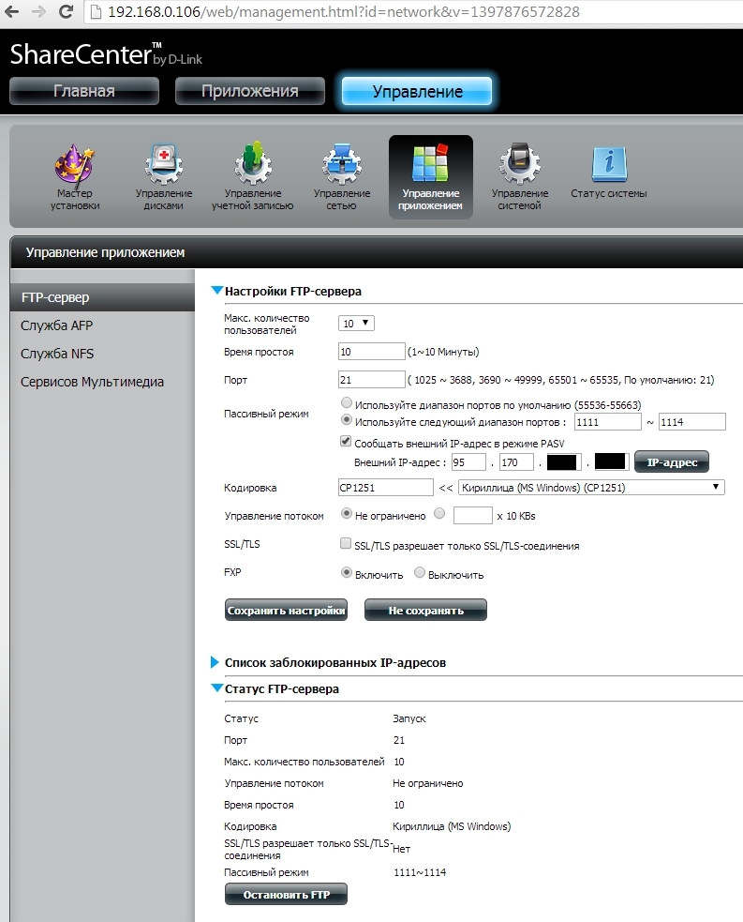Expand Список заблокированных IP-адресов section
This screenshot has height=922, width=743.
point(217,662)
